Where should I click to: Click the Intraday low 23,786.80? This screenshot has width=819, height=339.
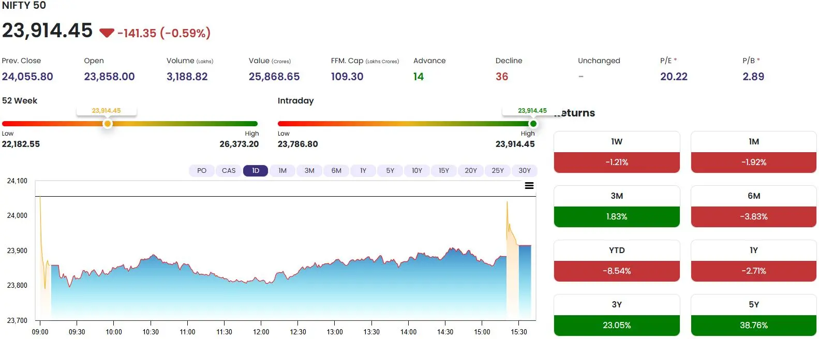click(297, 144)
